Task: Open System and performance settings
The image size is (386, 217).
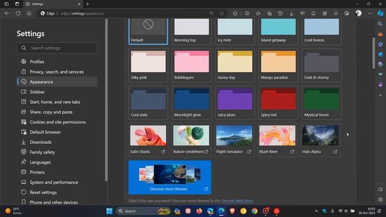Action: click(x=57, y=182)
